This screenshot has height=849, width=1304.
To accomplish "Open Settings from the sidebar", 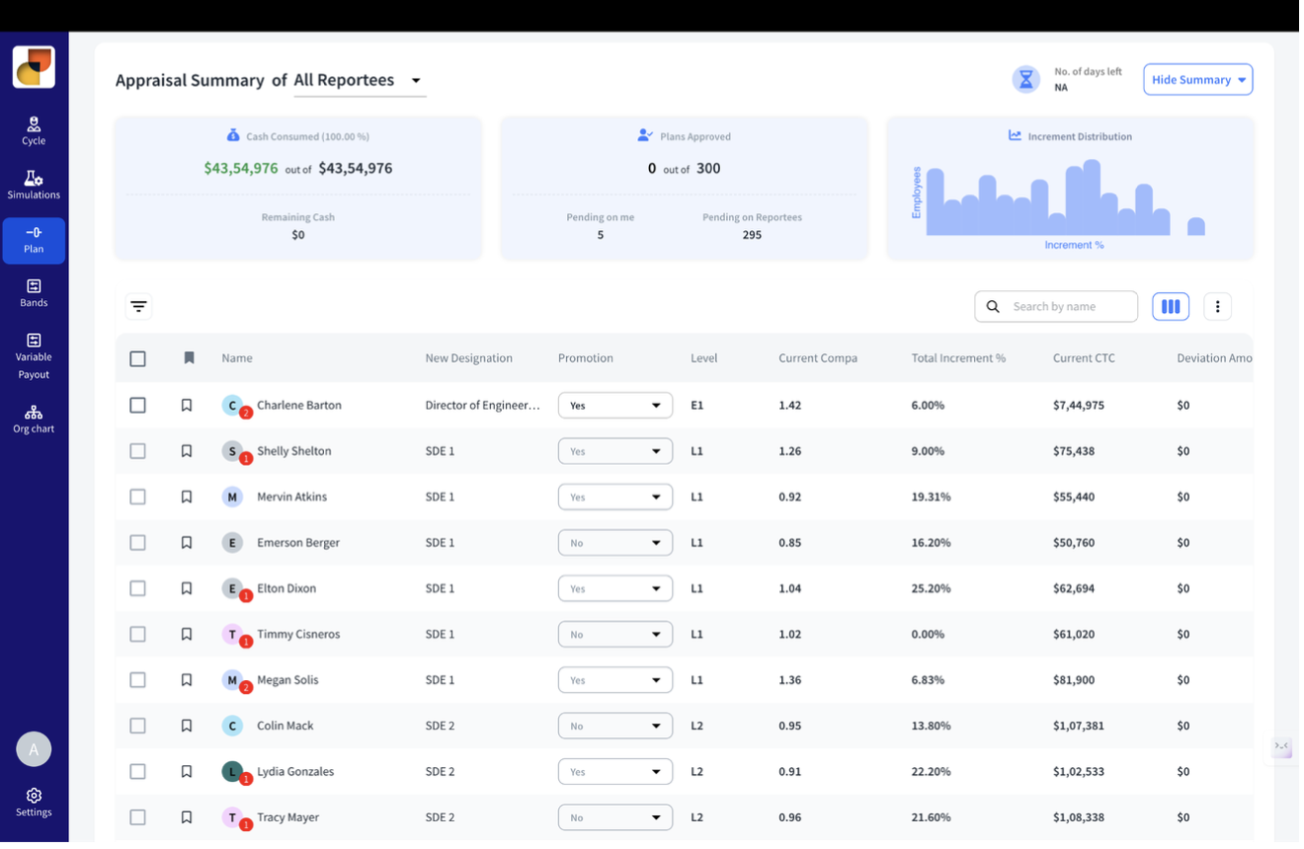I will 34,803.
